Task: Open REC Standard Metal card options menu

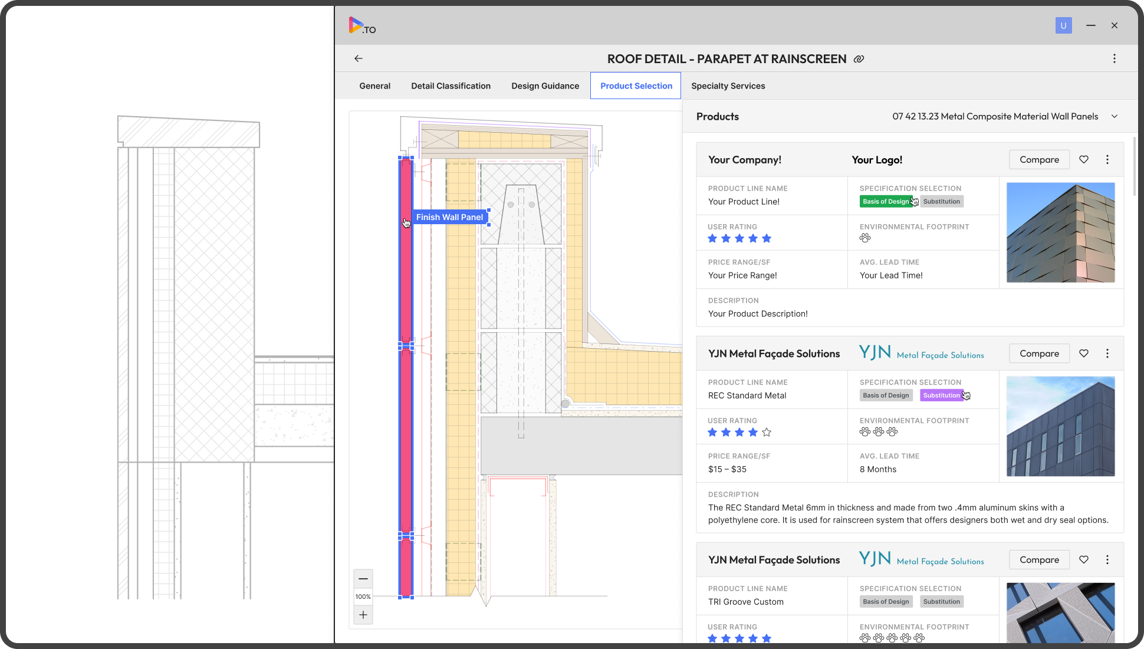Action: 1107,353
